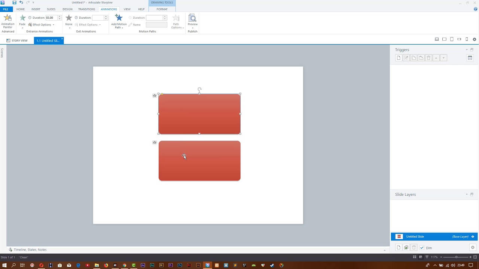Open Windows Start menu
This screenshot has height=269, width=479.
click(x=4, y=265)
